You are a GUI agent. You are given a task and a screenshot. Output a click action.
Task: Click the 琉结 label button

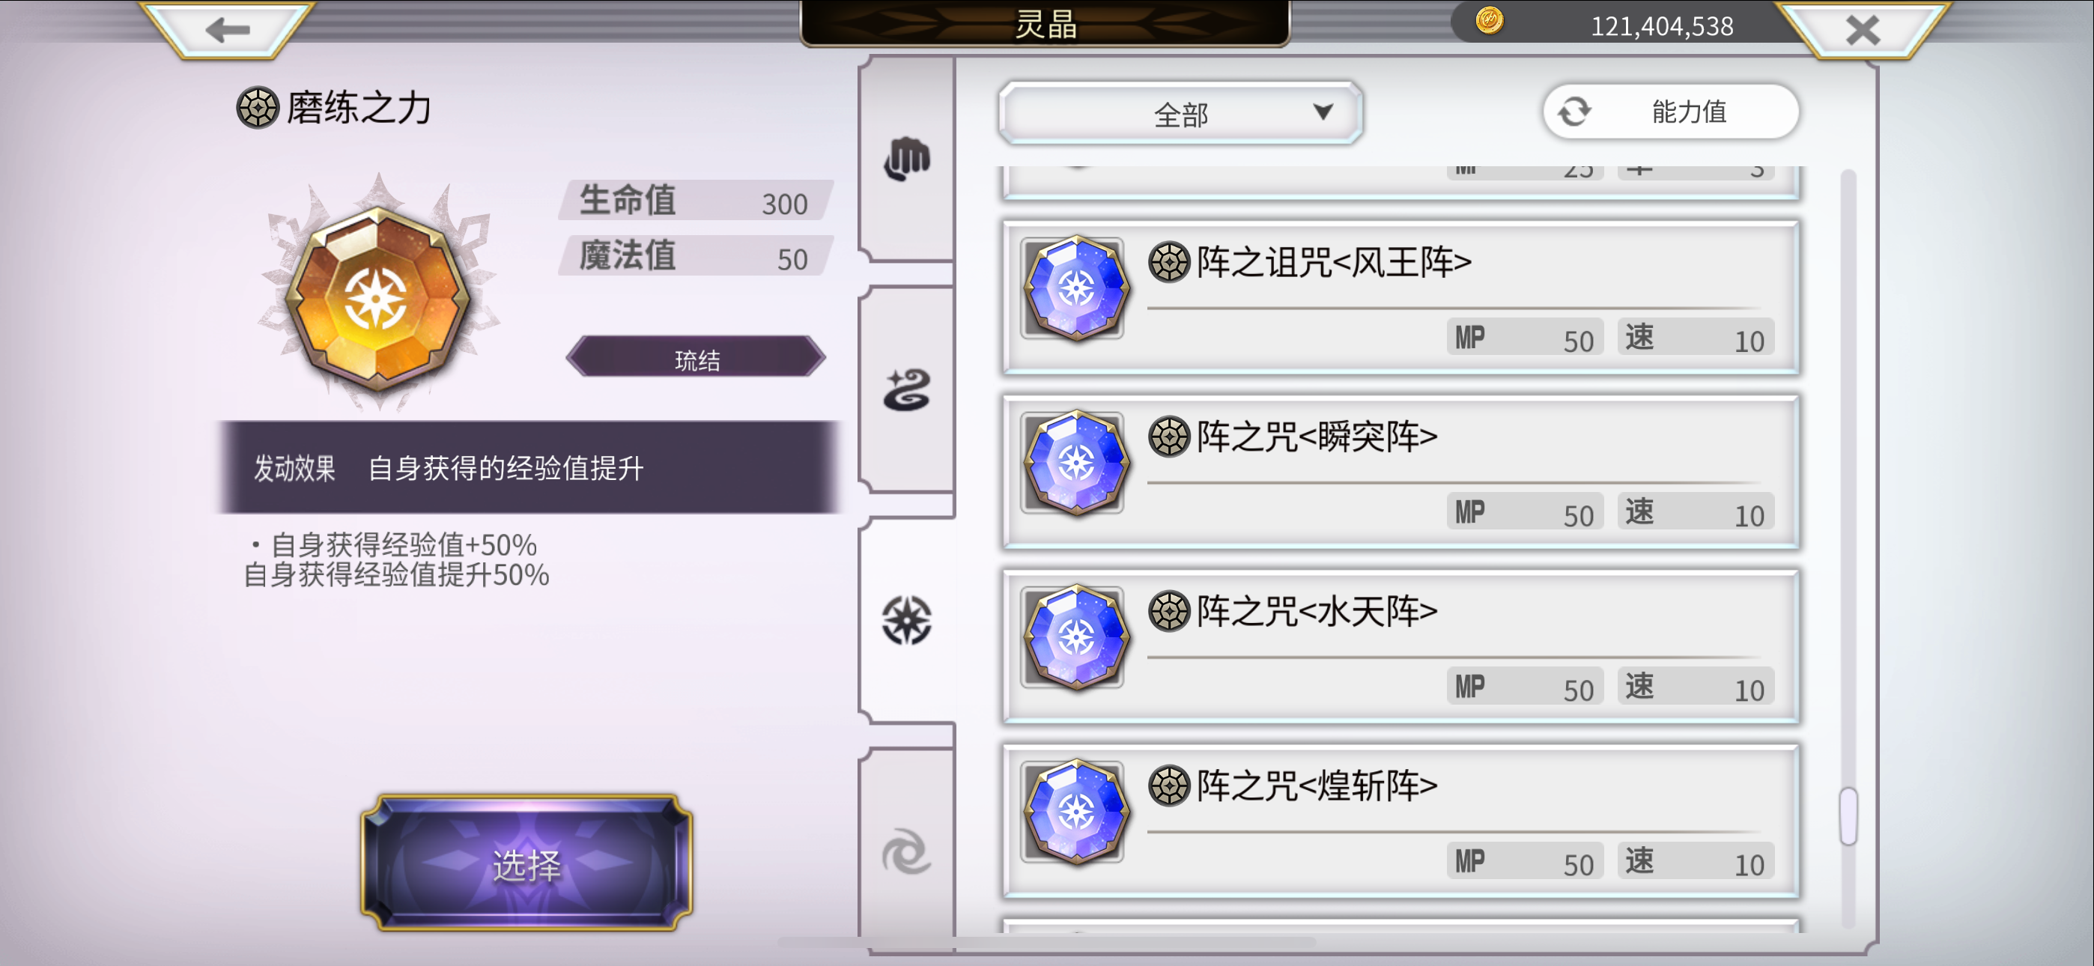coord(696,357)
